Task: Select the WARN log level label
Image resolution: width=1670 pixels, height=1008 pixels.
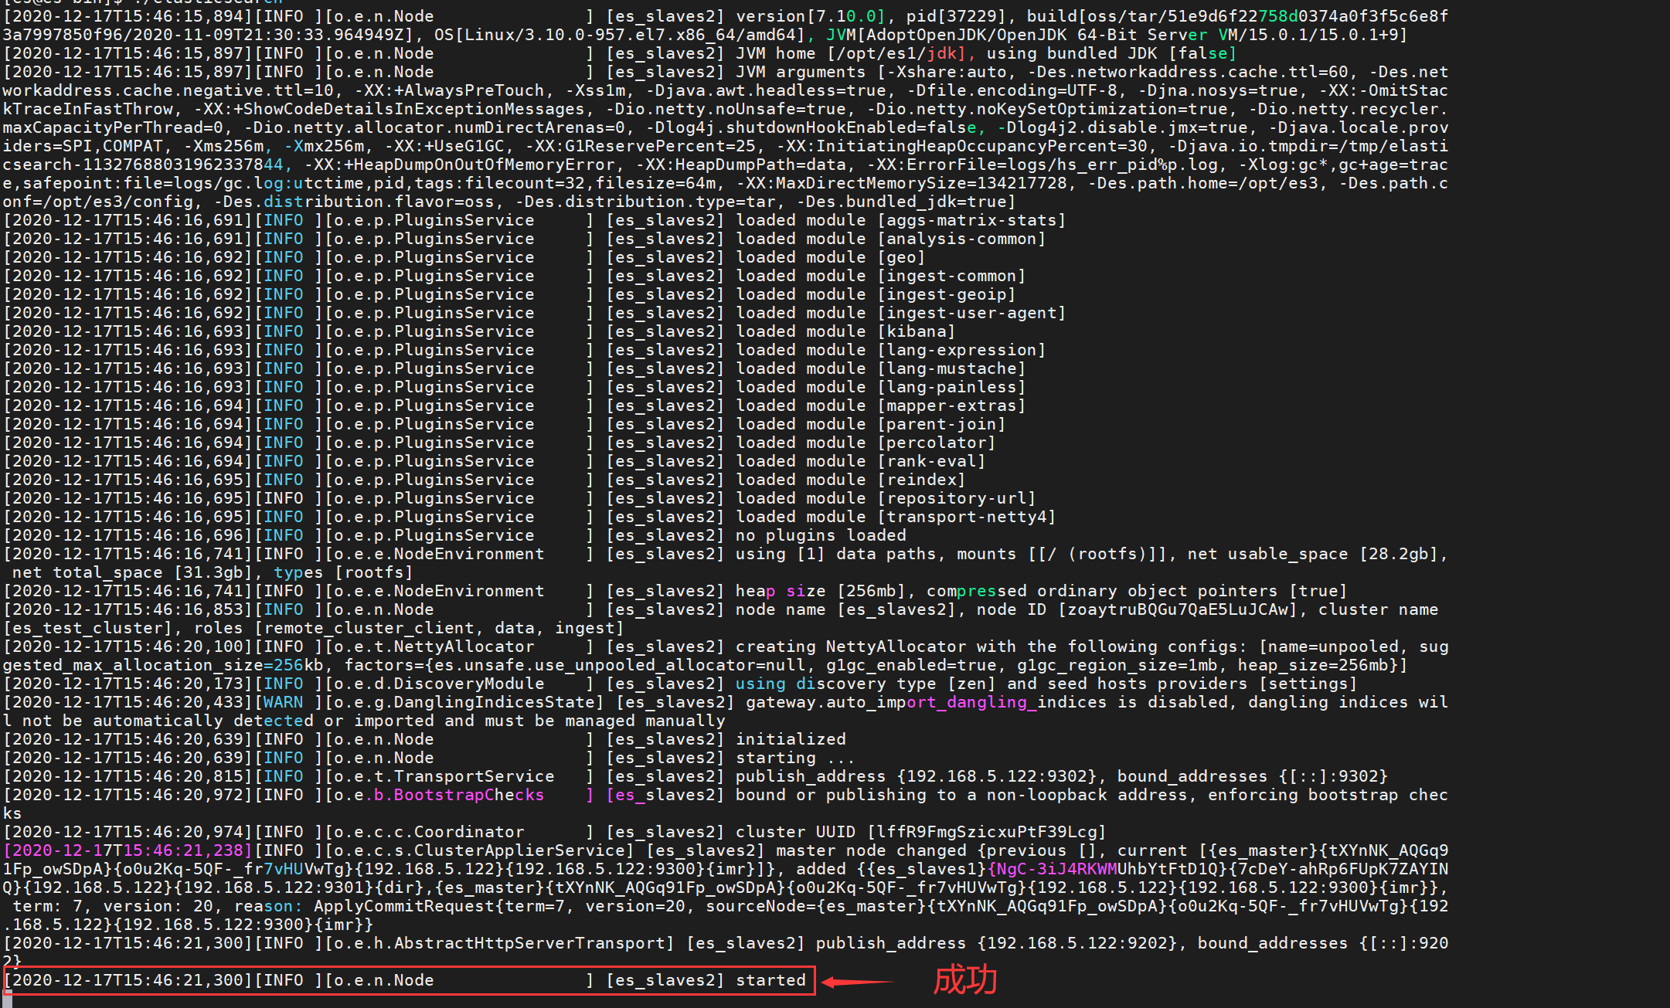Action: pos(283,702)
